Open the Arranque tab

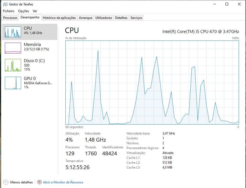85,18
